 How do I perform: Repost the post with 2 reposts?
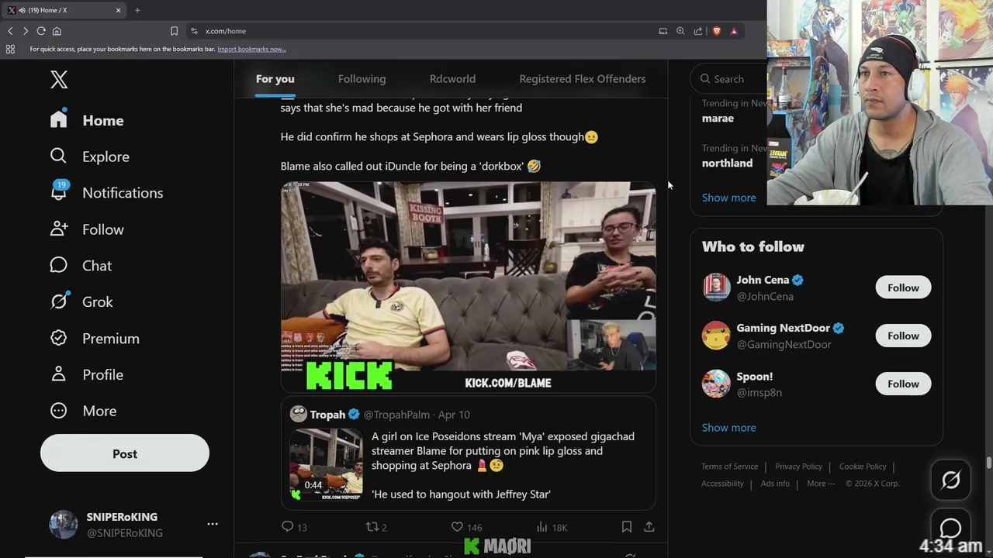coord(376,527)
